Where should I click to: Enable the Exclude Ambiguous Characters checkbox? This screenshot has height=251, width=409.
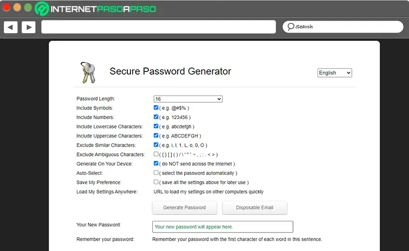[156, 154]
